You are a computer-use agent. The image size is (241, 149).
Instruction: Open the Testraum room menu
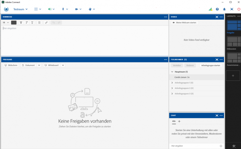tap(20, 9)
